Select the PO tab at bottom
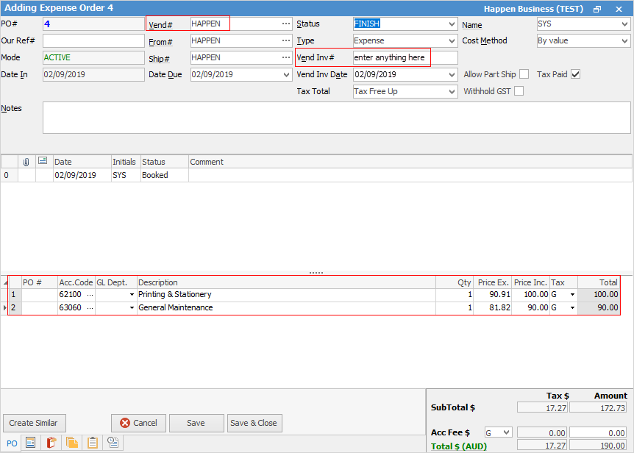 coord(11,443)
